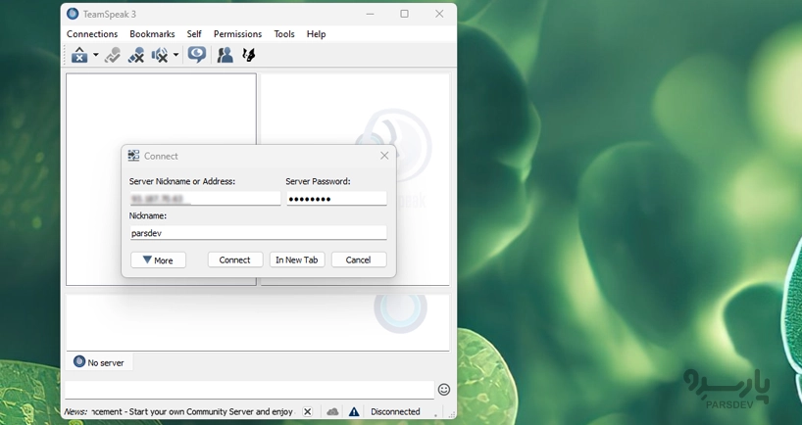Image resolution: width=802 pixels, height=425 pixels.
Task: Open the Connections menu
Action: click(x=92, y=34)
